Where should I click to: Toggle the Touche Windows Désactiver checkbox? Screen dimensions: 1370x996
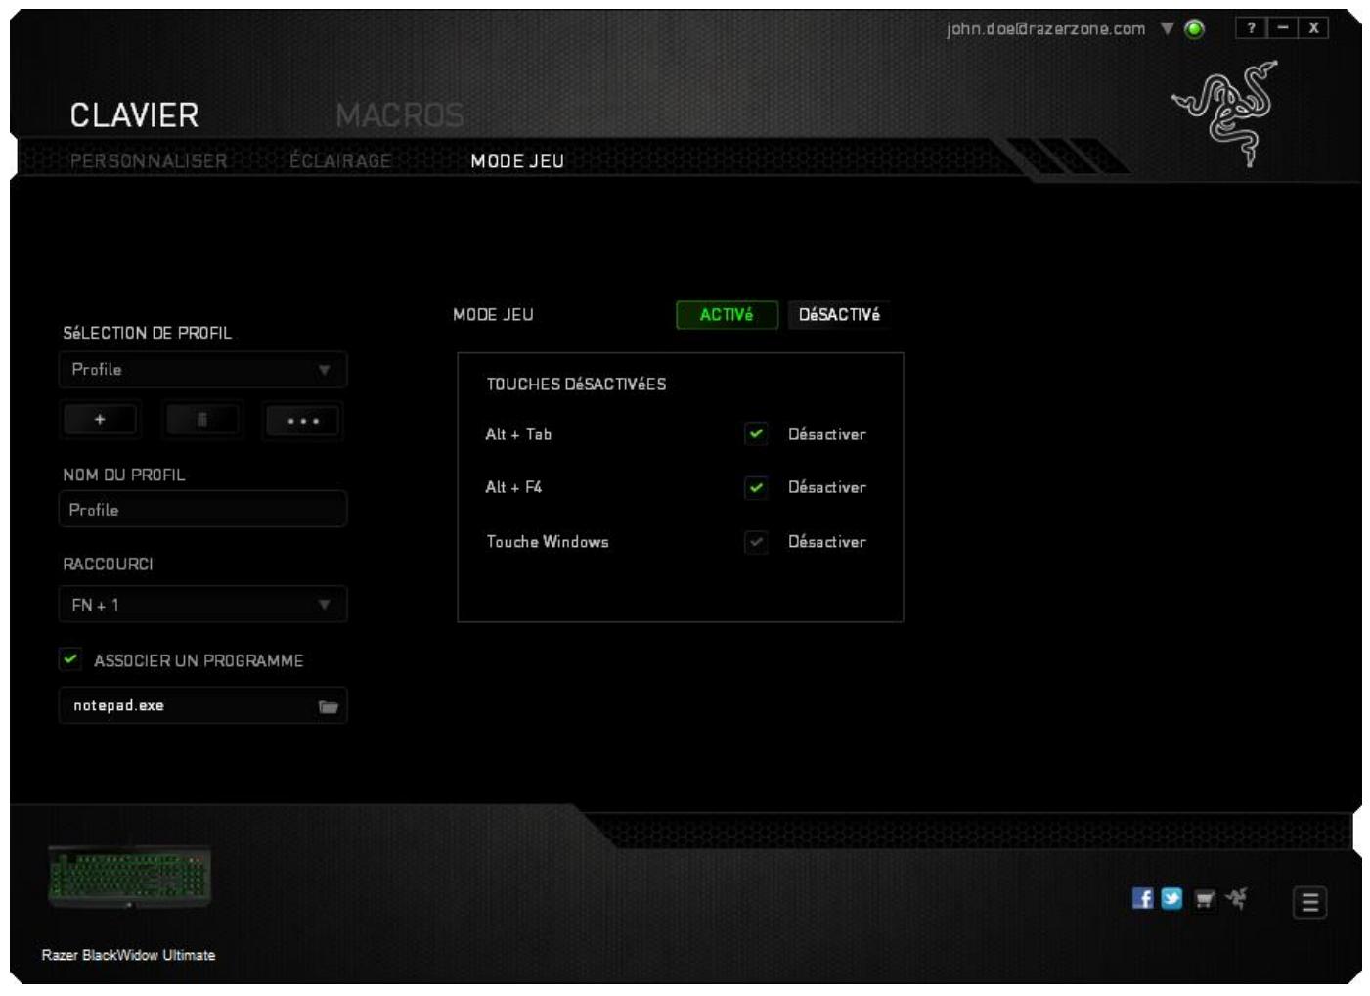(756, 542)
